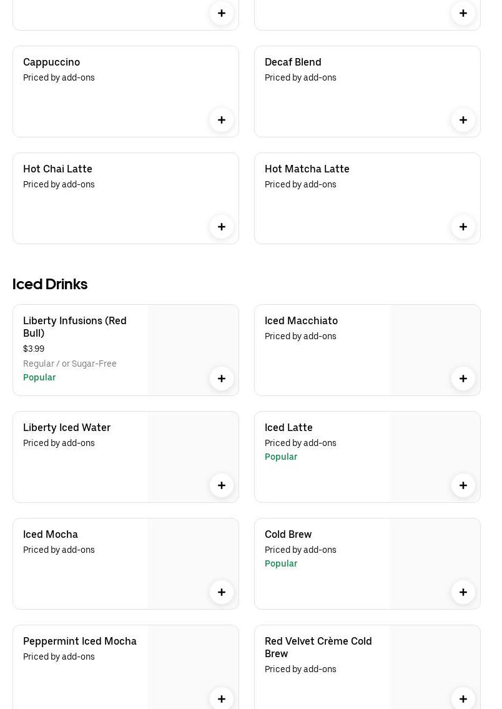This screenshot has height=709, width=502.
Task: Click plus on Red Velvet Crème Cold Brew
Action: [x=463, y=698]
